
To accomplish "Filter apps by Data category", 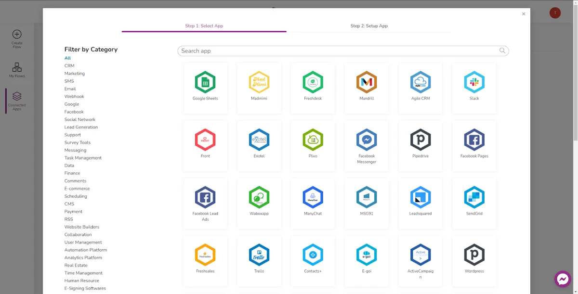I will tap(69, 166).
